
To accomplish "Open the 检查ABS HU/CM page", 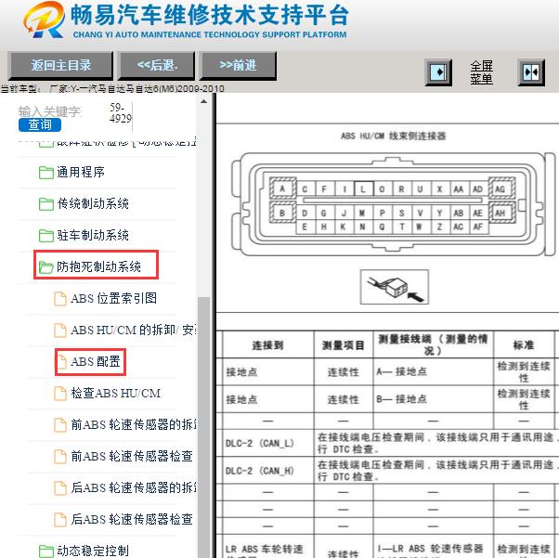I will pyautogui.click(x=115, y=394).
